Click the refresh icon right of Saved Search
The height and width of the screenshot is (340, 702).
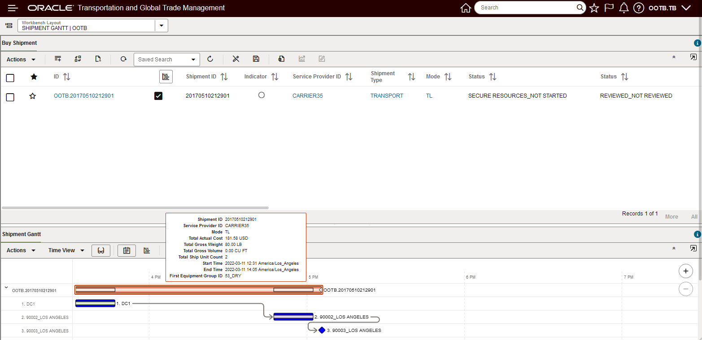(210, 59)
